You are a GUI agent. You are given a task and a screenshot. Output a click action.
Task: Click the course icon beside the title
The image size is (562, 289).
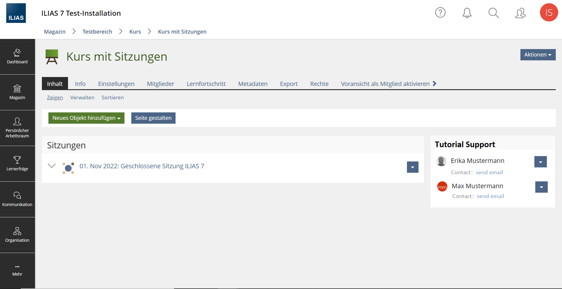click(x=52, y=57)
